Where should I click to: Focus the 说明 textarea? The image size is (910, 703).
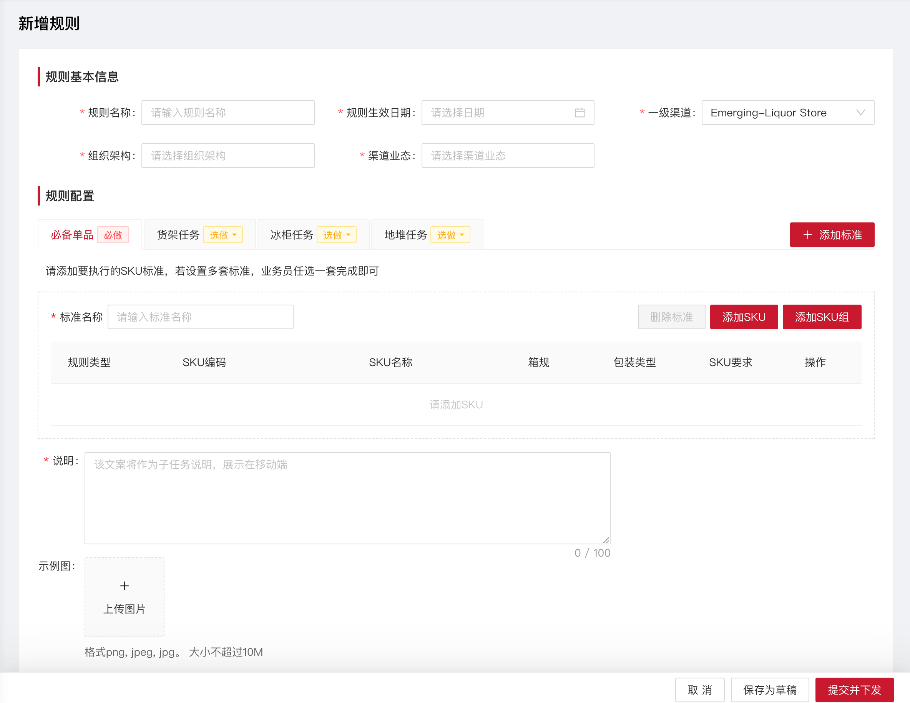point(347,498)
